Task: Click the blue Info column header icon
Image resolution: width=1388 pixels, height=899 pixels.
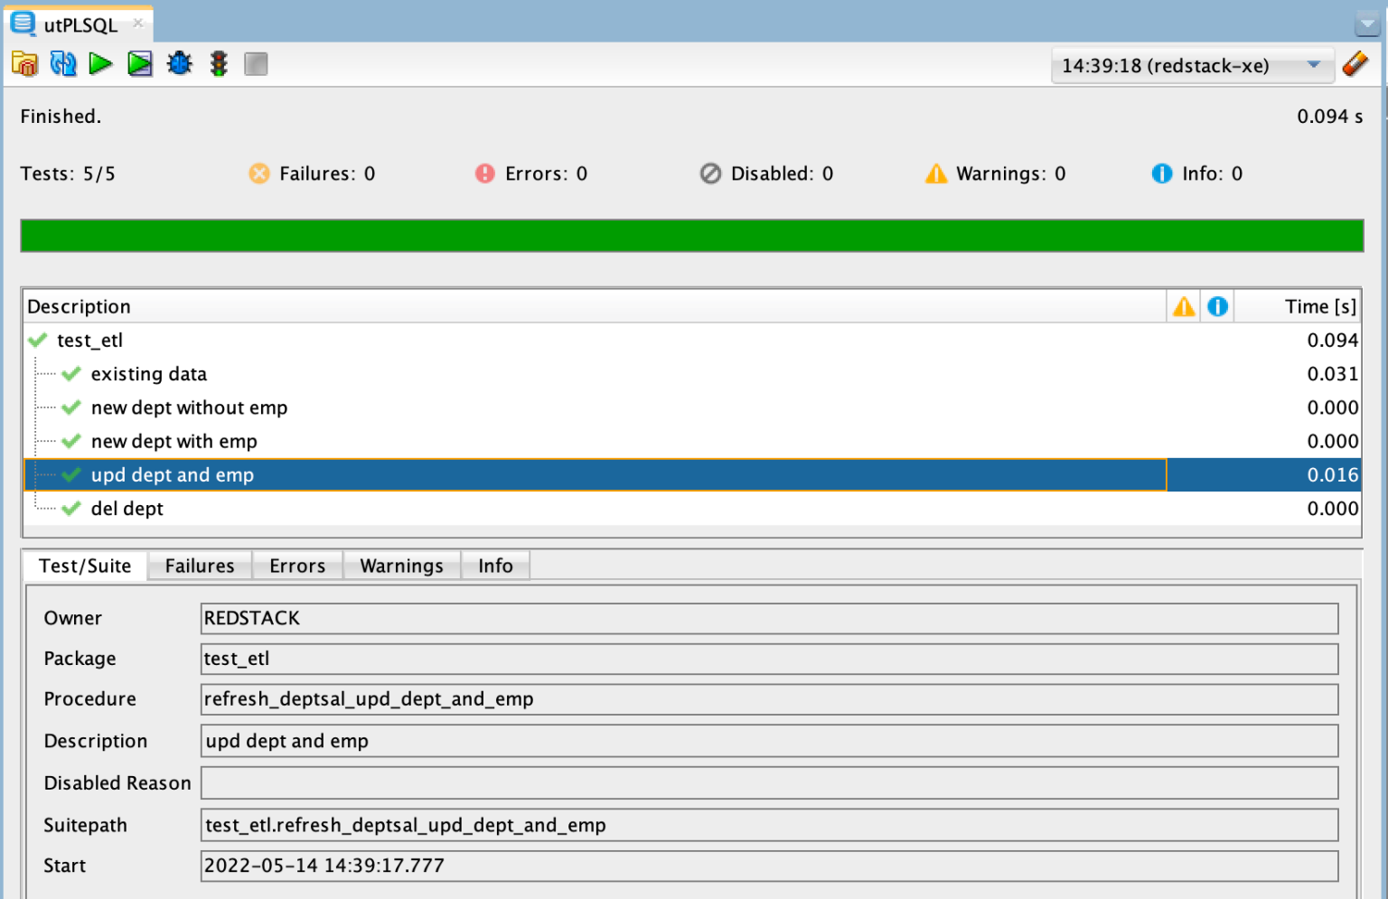Action: point(1217,305)
